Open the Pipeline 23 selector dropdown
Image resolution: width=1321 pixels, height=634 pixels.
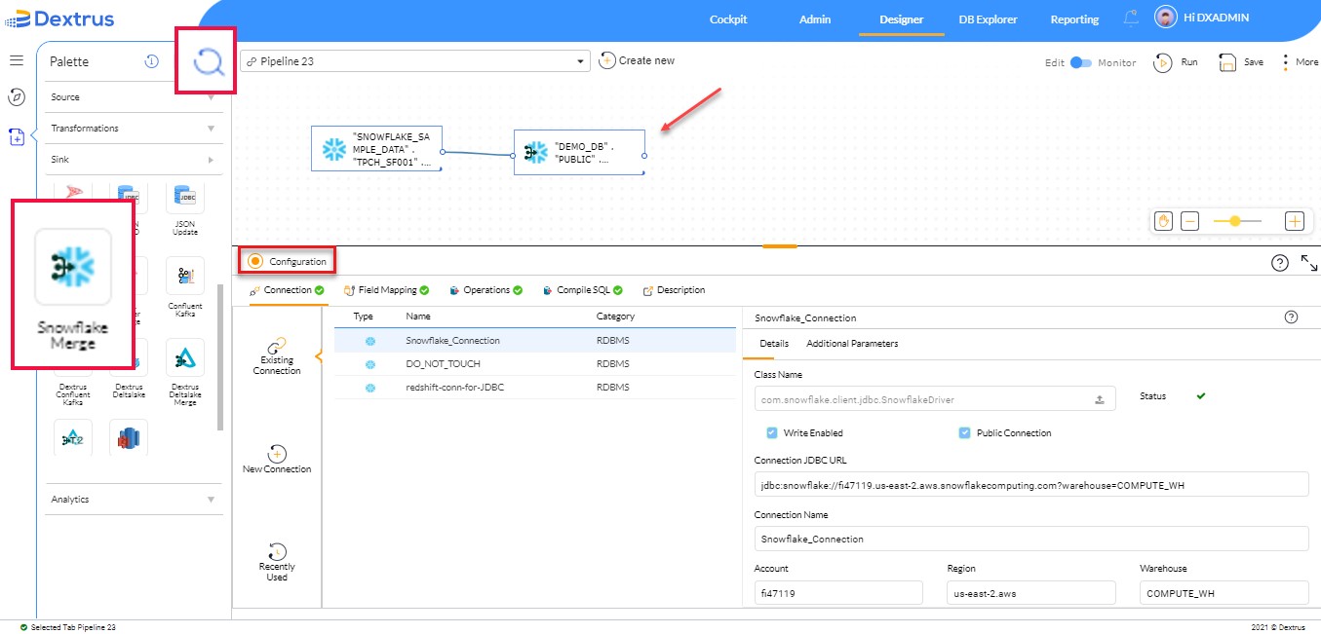579,60
